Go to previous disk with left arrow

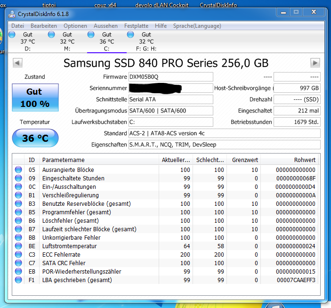17,63
